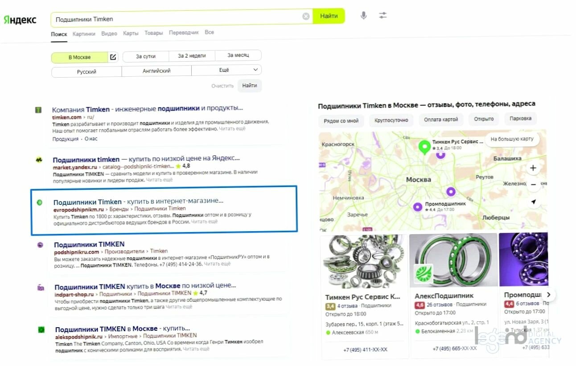Enable the Парковка filter
The image size is (576, 366).
520,118
